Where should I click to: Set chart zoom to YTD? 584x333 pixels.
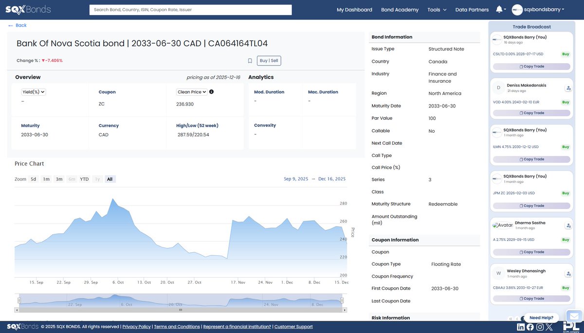(84, 179)
